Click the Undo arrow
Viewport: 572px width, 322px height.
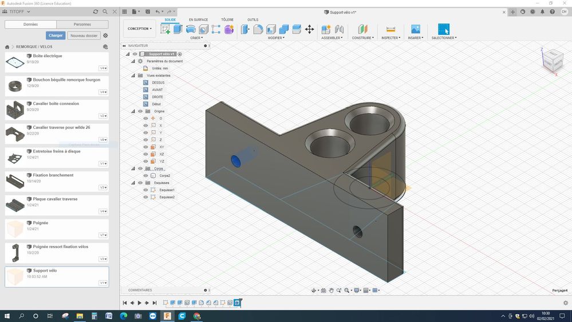click(x=157, y=11)
